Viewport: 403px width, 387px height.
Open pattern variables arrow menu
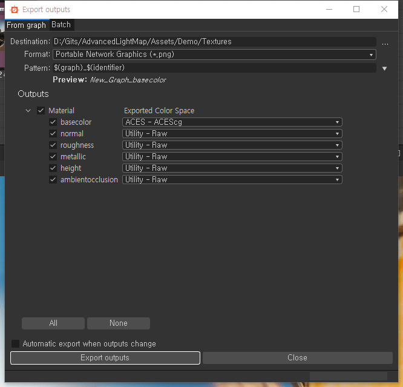(x=385, y=68)
